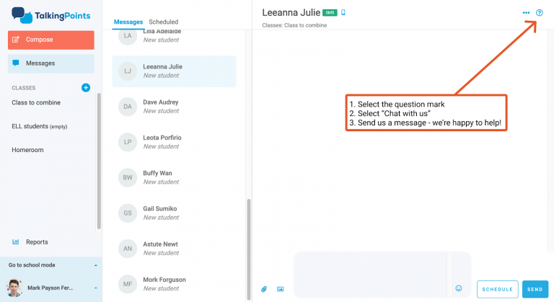Click GS avatar for Gail Sumiko
Screen dimensions: 554x302
[128, 213]
